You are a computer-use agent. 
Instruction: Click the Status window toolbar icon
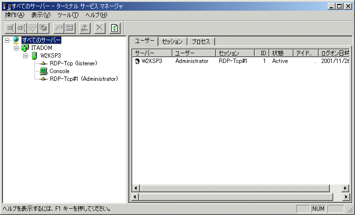tap(70, 28)
